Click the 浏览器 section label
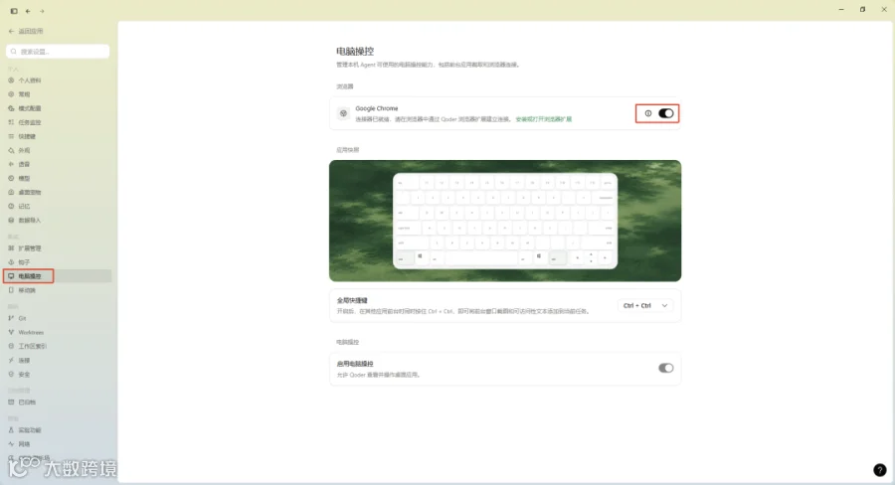The height and width of the screenshot is (485, 895). (x=345, y=86)
